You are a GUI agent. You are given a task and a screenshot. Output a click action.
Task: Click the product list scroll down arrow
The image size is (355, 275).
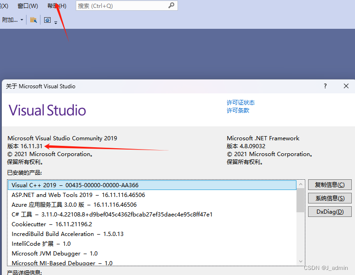pos(301,261)
